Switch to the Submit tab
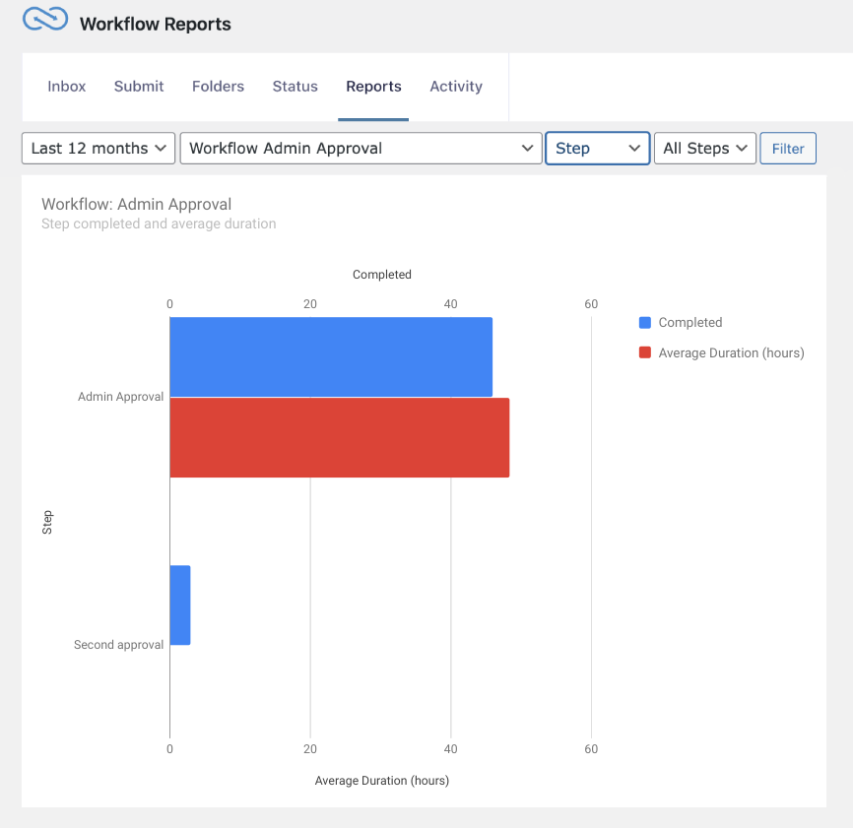Screen dimensions: 853x828 (x=139, y=87)
